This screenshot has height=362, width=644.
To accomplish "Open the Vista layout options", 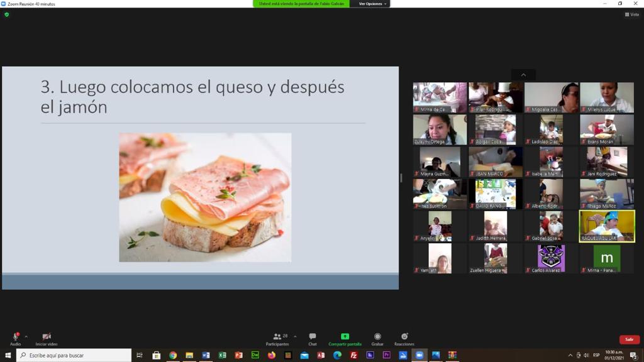I will coord(632,14).
